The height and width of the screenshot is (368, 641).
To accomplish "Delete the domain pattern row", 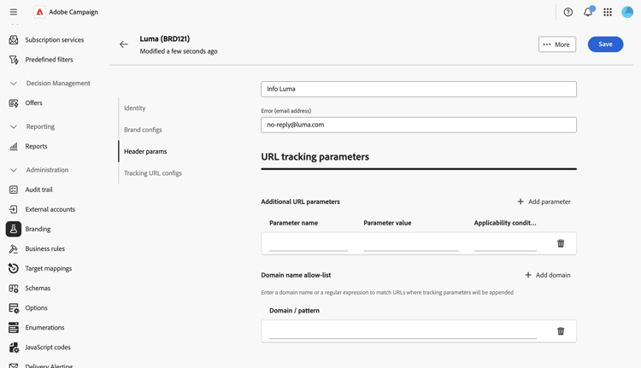I will tap(561, 330).
